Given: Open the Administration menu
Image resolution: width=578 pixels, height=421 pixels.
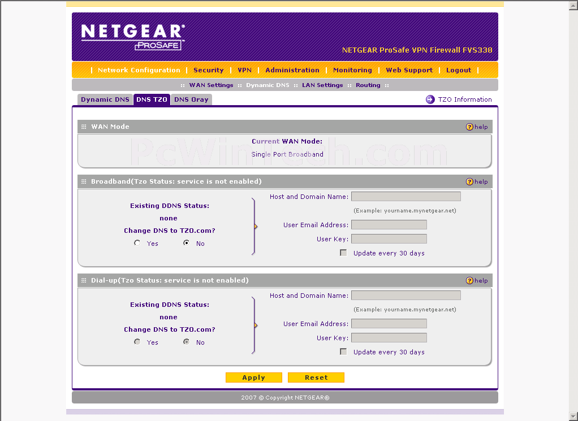Looking at the screenshot, I should (x=292, y=70).
